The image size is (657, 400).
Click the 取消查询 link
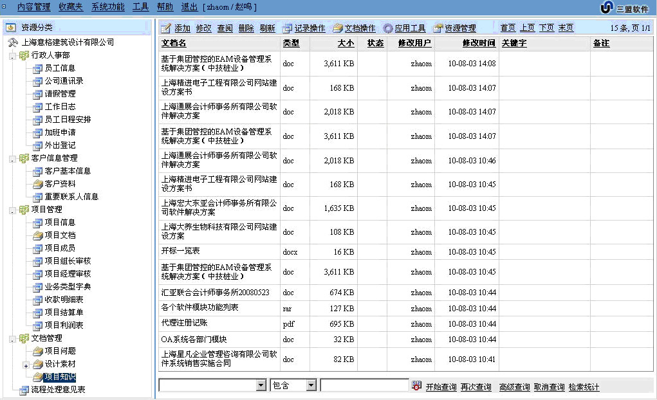(549, 387)
